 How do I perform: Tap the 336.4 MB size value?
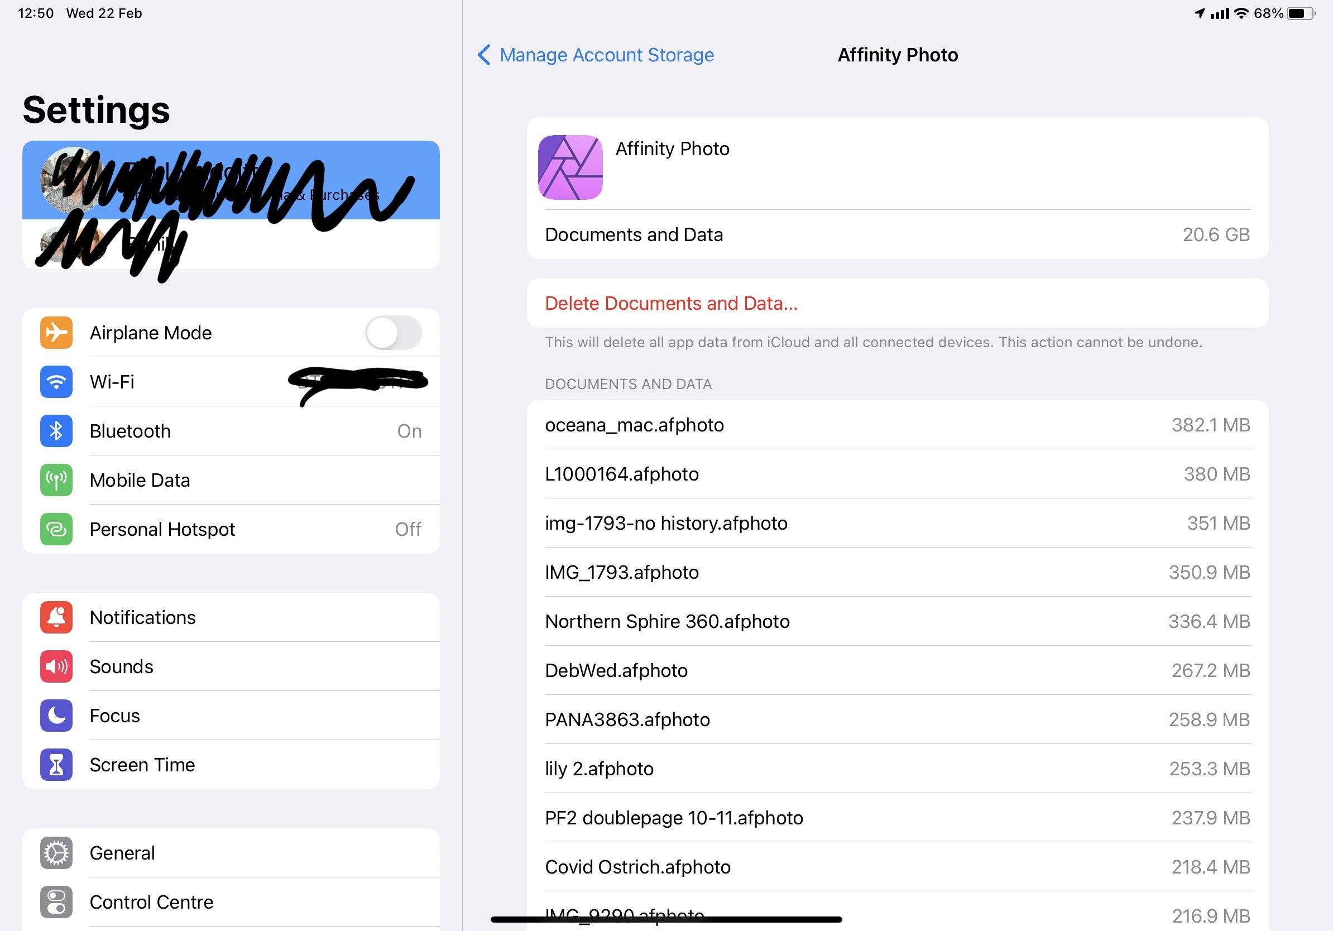1209,621
